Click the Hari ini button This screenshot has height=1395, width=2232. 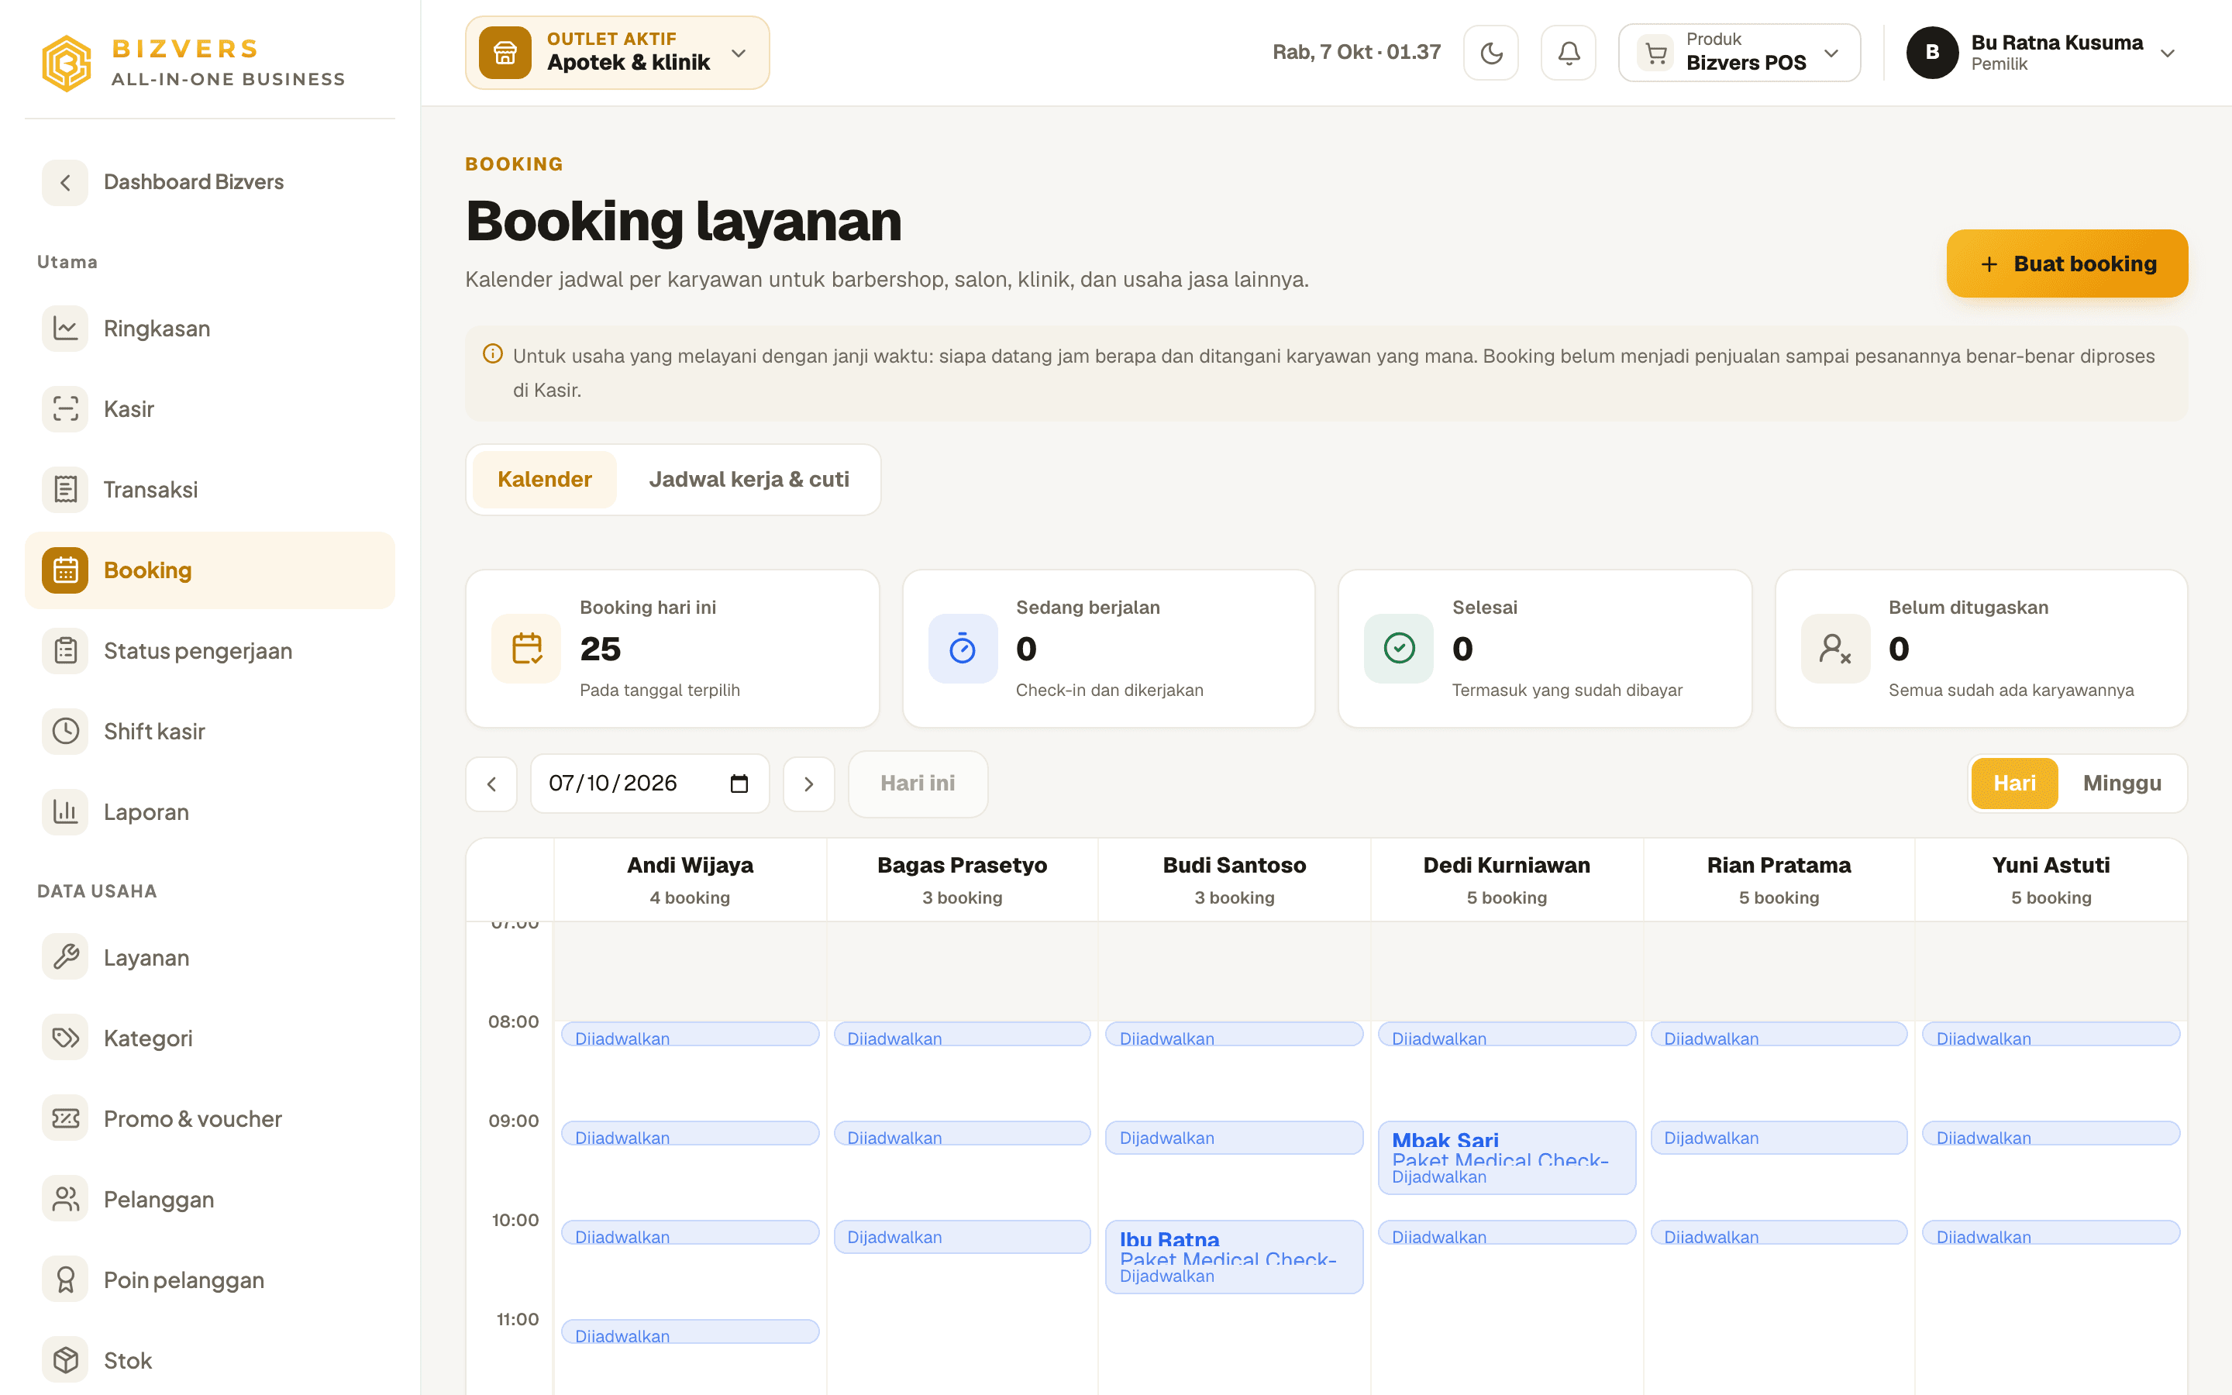918,784
